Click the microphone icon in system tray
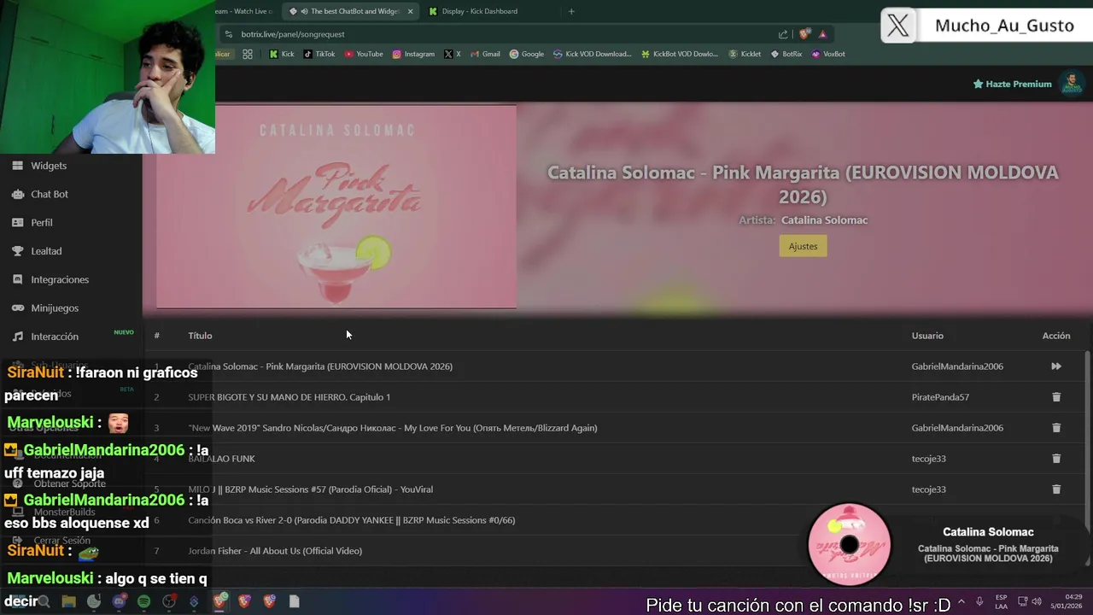 tap(979, 601)
